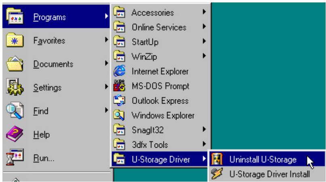Choose U-Storage Driver Install
This screenshot has height=182, width=326.
click(267, 174)
